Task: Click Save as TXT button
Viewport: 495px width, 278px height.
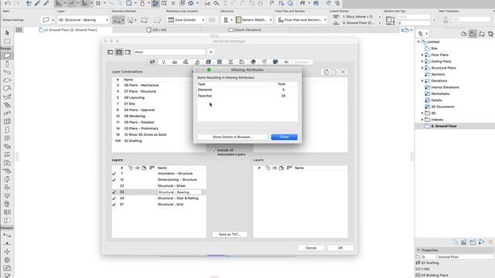Action: coord(230,235)
